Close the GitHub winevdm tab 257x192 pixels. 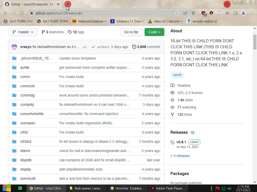[58, 4]
